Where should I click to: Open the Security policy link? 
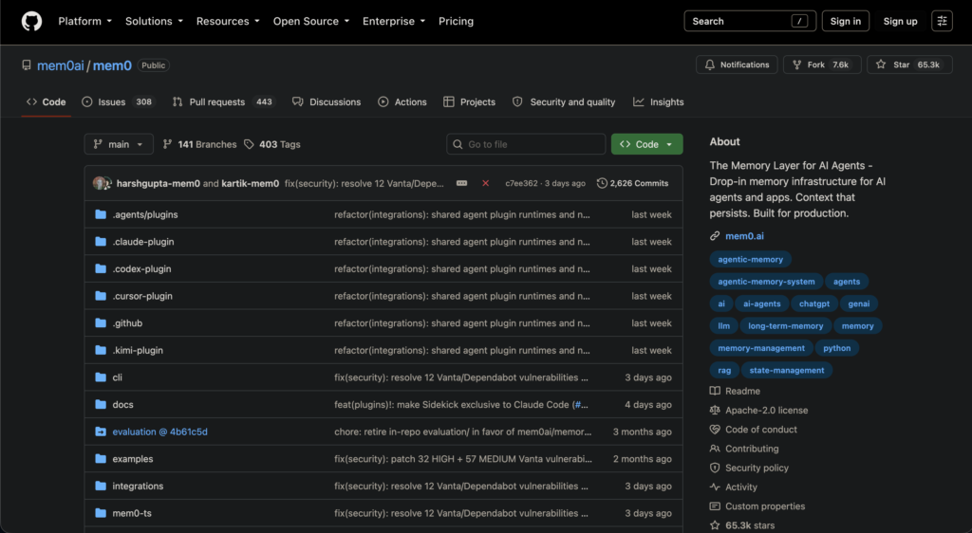tap(749, 468)
